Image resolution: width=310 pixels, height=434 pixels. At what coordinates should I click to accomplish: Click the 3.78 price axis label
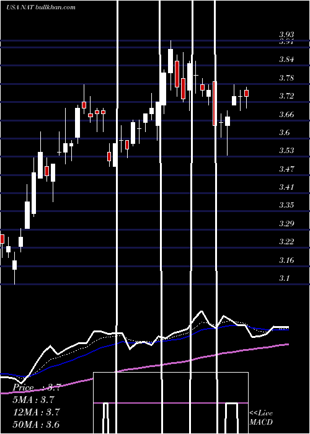click(x=286, y=77)
